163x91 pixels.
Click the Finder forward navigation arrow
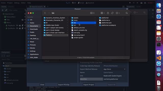pyautogui.click(x=49, y=13)
